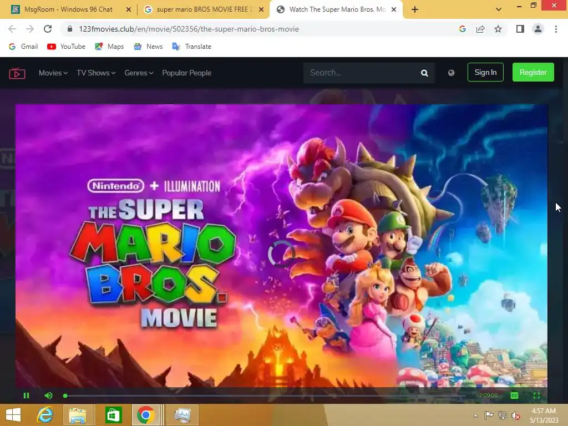Open the Maps bookmark
The width and height of the screenshot is (568, 426).
[x=109, y=47]
